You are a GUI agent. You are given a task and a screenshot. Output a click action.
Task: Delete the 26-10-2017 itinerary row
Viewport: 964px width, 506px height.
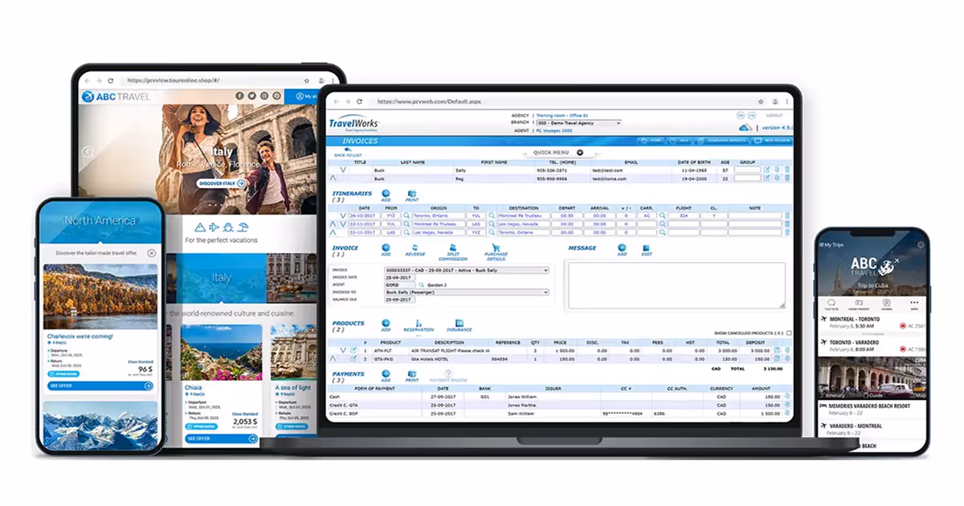786,215
